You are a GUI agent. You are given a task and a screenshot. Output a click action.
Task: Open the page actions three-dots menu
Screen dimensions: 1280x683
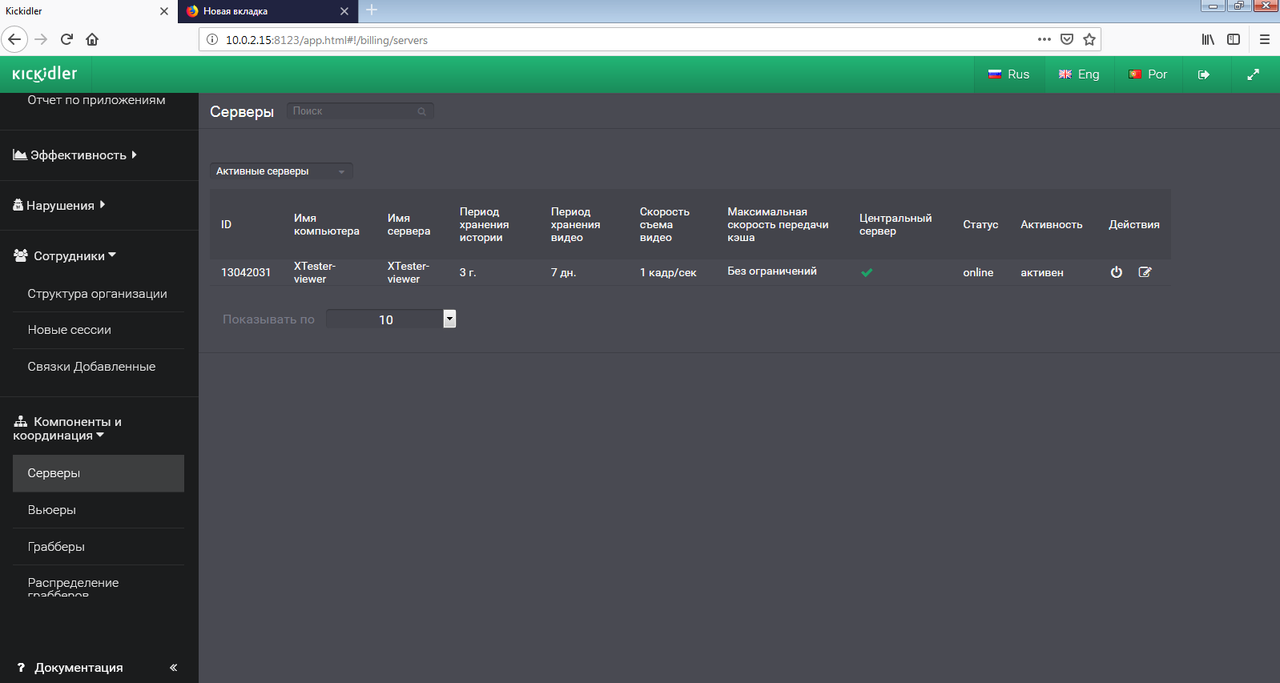click(x=1044, y=39)
